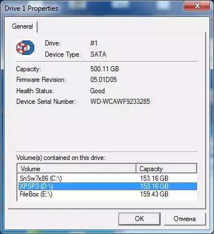The height and width of the screenshot is (234, 214).
Task: Click the 159.43 GB capacity cell
Action: click(x=154, y=194)
